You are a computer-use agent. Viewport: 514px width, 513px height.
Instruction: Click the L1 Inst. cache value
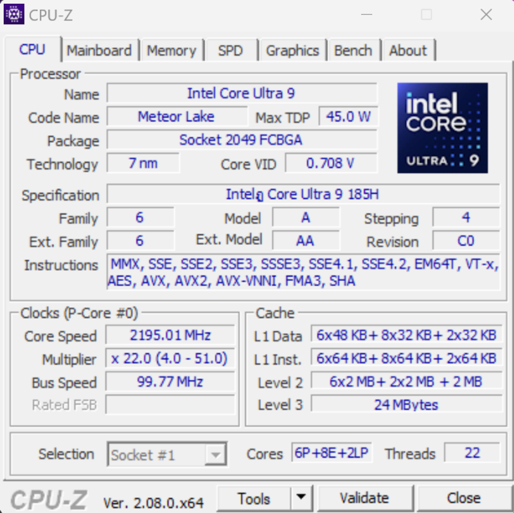pos(407,359)
